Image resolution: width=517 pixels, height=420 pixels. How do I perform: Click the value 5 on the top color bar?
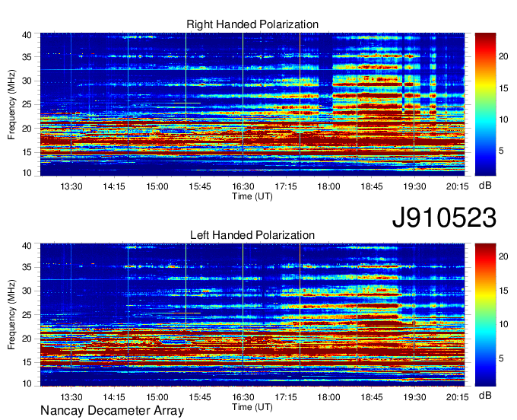[x=501, y=151]
